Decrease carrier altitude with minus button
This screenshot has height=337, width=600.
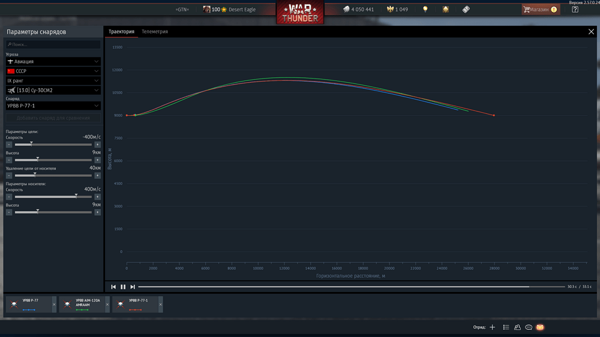pyautogui.click(x=9, y=212)
